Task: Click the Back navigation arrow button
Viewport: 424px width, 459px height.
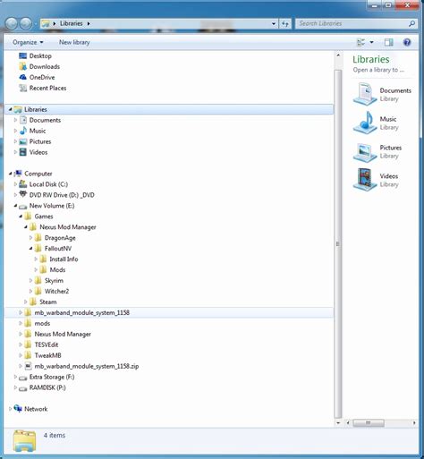Action: pyautogui.click(x=12, y=23)
